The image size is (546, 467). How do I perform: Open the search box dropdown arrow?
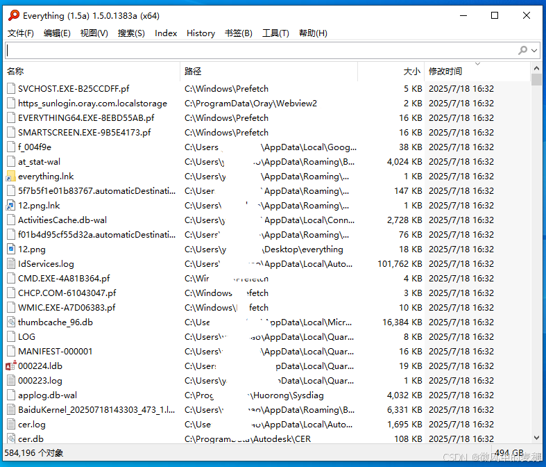[534, 51]
